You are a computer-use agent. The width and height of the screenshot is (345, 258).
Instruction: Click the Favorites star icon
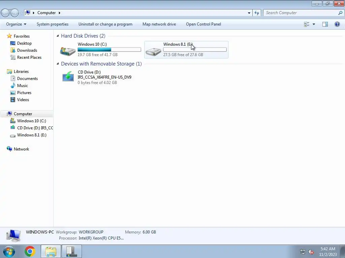[x=9, y=36]
